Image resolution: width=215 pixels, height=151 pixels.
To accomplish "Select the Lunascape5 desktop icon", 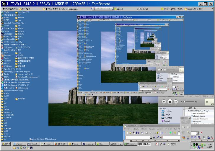I will pyautogui.click(x=7, y=34).
